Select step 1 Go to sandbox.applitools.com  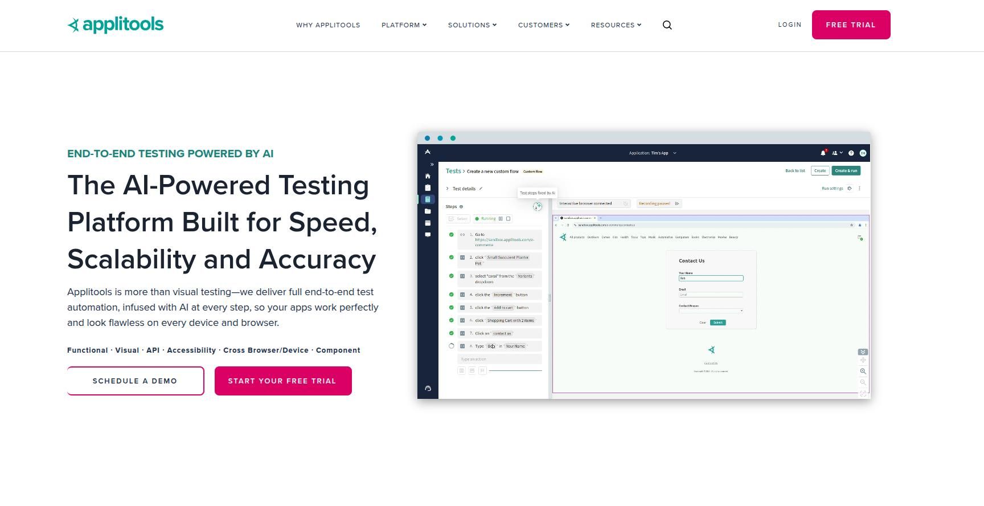click(x=499, y=240)
